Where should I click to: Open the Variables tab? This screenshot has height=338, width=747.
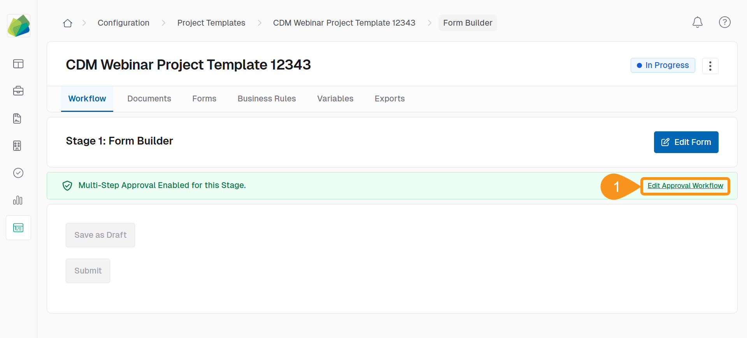[x=335, y=99]
